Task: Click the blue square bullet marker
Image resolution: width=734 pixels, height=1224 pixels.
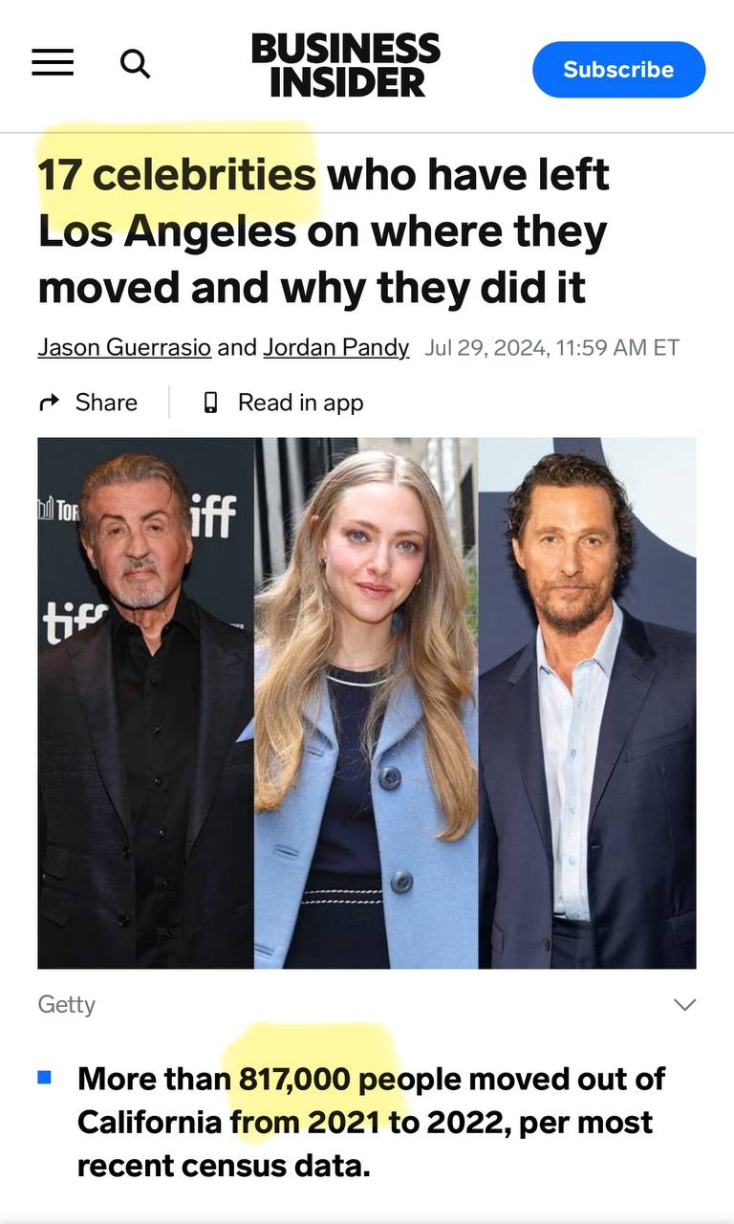Action: click(x=44, y=1077)
